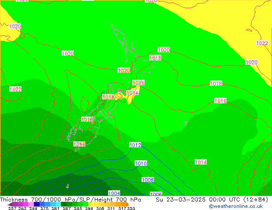Click the legend value 275
Image resolution: width=272 pixels, height=210 pixels.
click(x=45, y=208)
